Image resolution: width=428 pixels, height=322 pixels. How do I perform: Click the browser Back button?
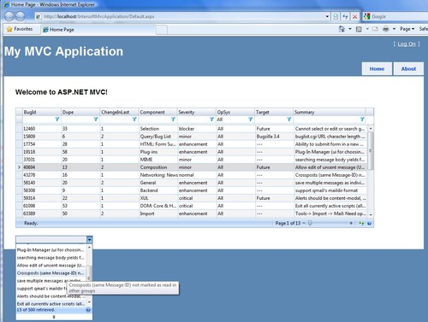pyautogui.click(x=9, y=16)
